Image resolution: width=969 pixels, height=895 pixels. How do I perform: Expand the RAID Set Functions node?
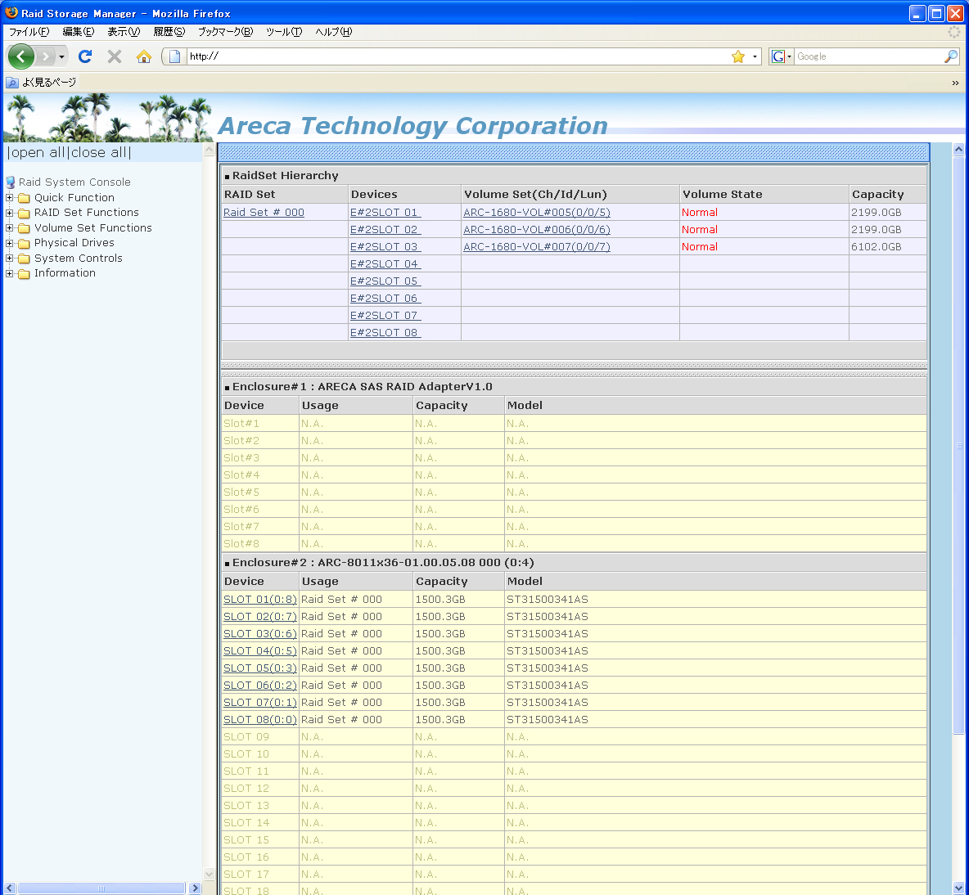click(10, 213)
